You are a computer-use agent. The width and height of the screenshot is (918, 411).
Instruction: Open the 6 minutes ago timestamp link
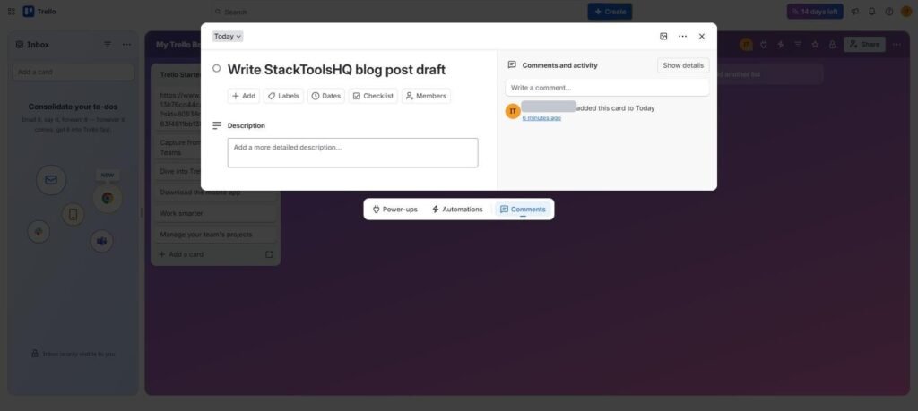tap(541, 117)
